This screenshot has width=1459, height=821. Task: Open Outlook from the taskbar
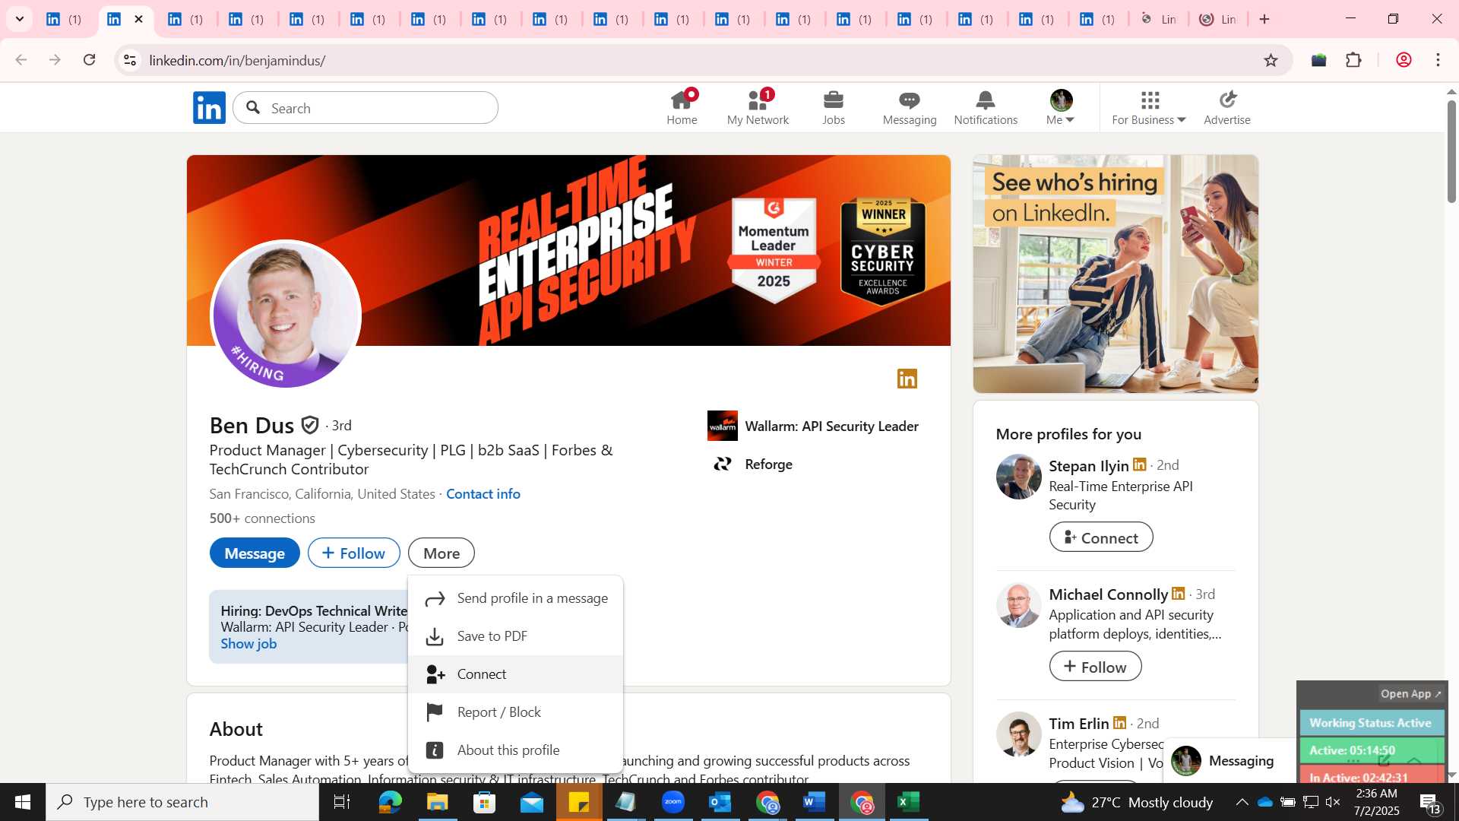click(x=720, y=802)
